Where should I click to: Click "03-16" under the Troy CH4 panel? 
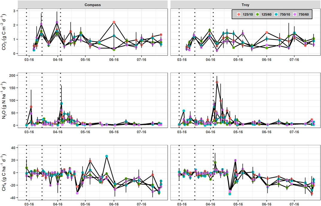click(x=182, y=204)
